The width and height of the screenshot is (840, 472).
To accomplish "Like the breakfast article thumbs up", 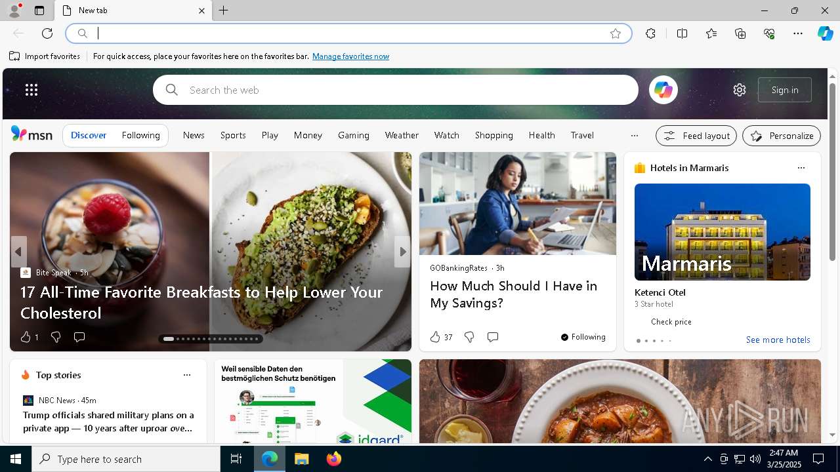I will [x=26, y=337].
